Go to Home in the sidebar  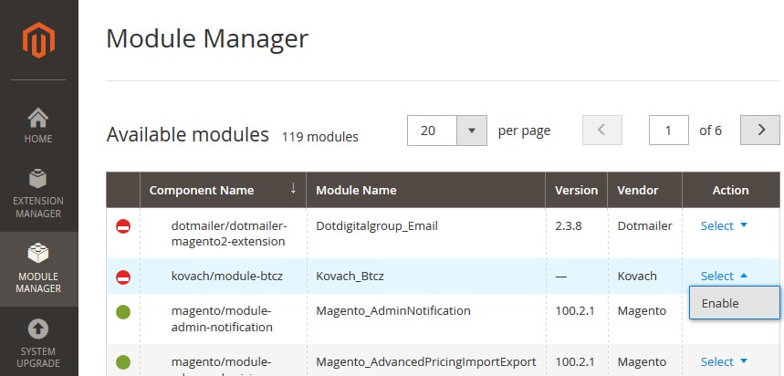point(38,126)
